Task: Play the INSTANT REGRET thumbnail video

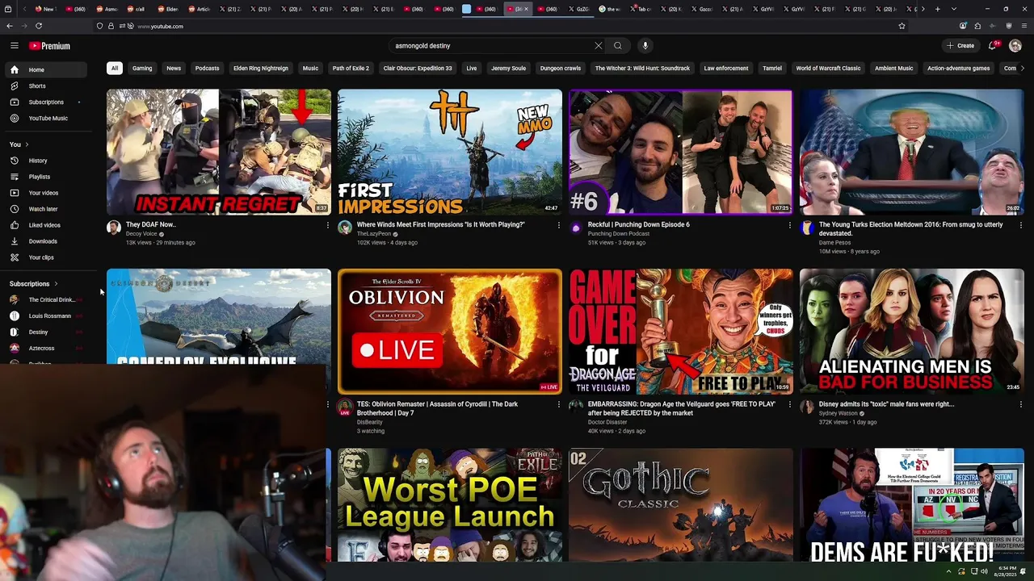Action: (x=219, y=152)
